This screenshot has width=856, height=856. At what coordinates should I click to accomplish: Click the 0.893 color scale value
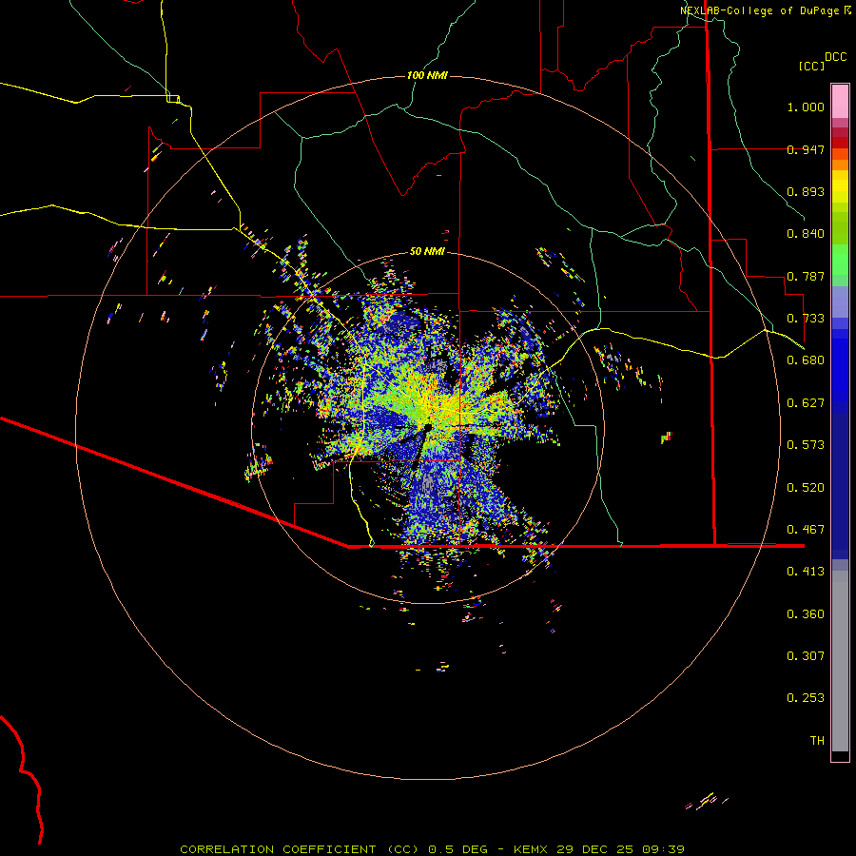pyautogui.click(x=806, y=191)
